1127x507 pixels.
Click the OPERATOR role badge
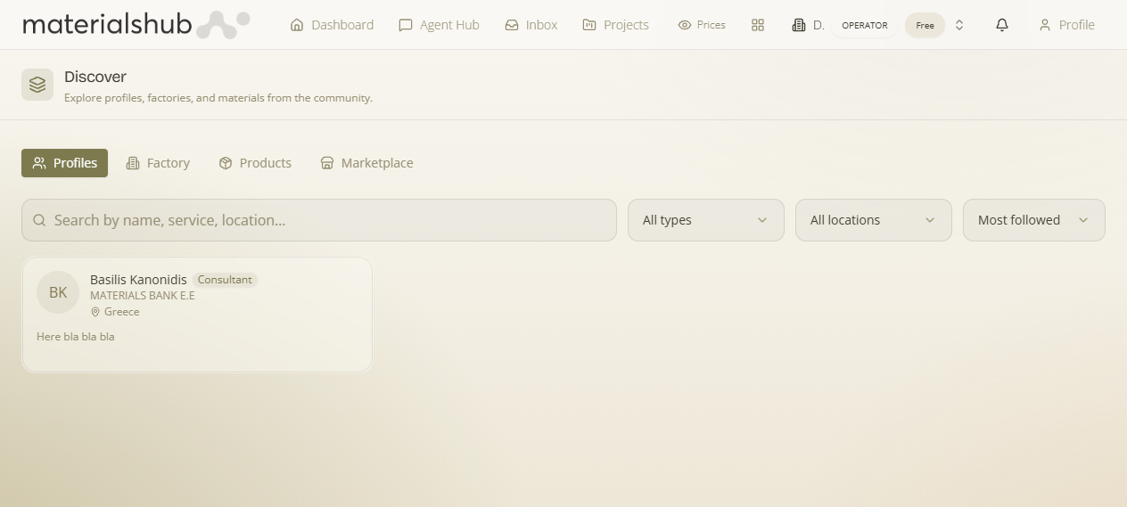point(865,25)
